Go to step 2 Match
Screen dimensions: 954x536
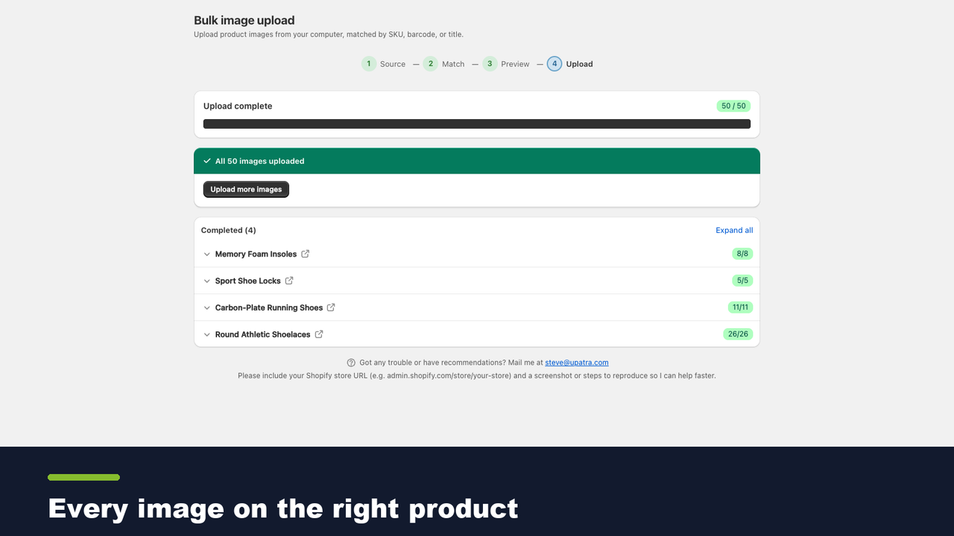point(443,64)
